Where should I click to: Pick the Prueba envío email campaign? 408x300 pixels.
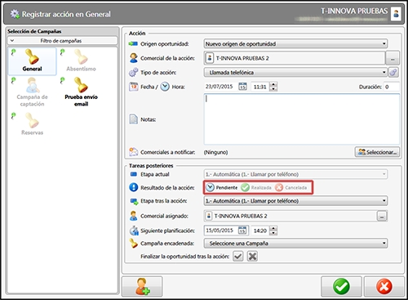(x=81, y=92)
